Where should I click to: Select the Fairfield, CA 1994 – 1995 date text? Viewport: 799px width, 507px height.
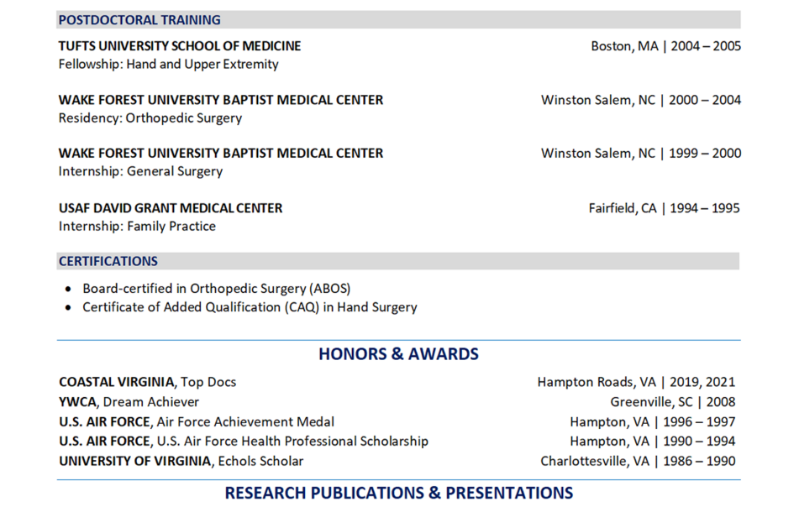(x=664, y=208)
